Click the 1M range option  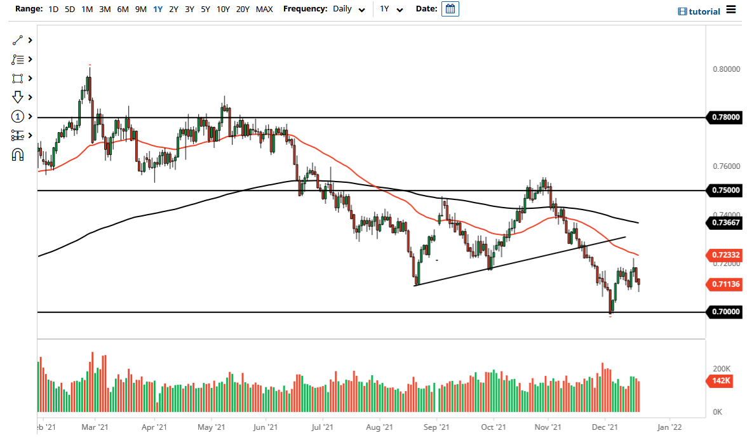point(87,10)
